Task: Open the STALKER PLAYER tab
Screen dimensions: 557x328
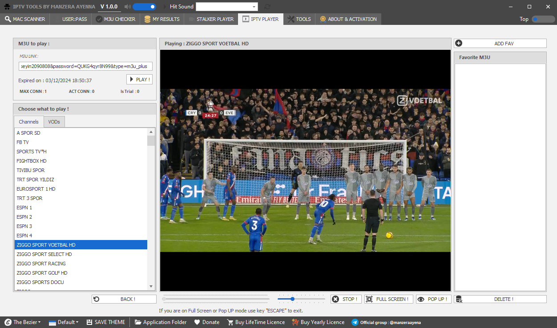Action: coord(211,19)
